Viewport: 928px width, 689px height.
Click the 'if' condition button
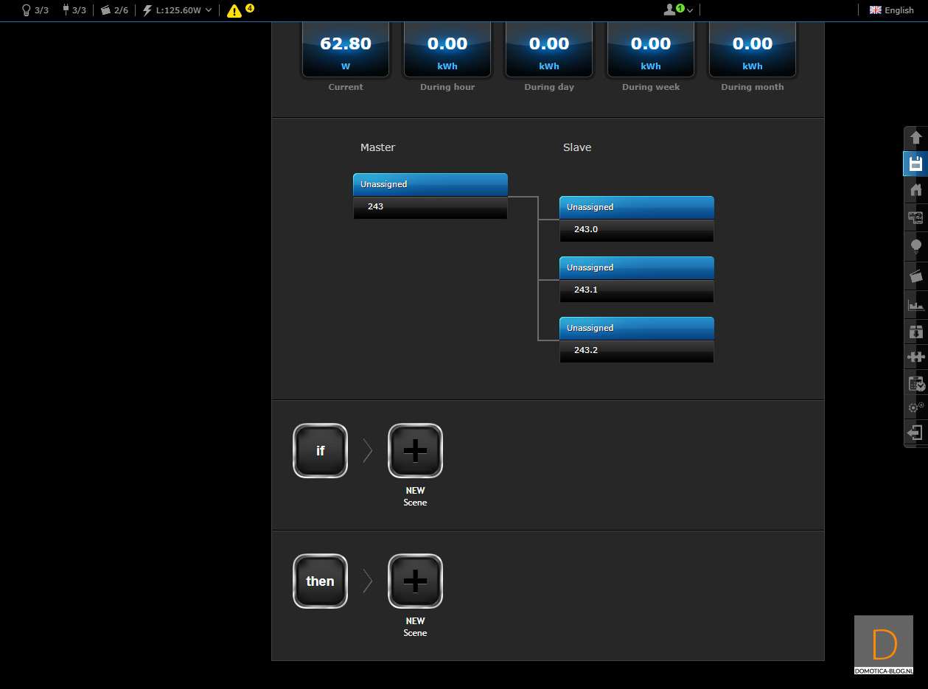(x=320, y=451)
